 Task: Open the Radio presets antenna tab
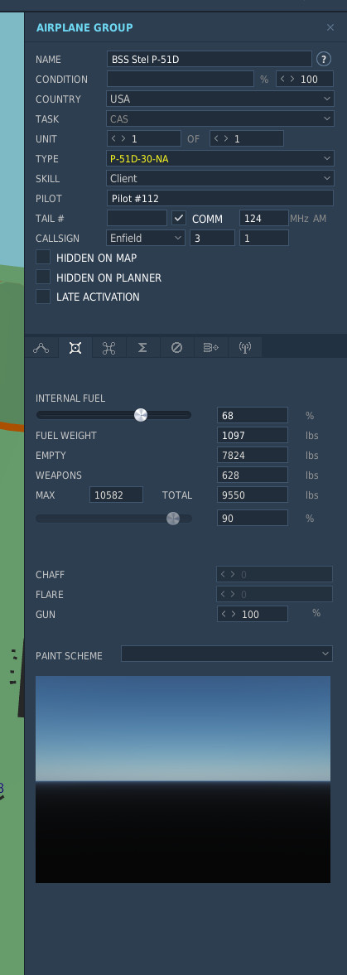245,348
